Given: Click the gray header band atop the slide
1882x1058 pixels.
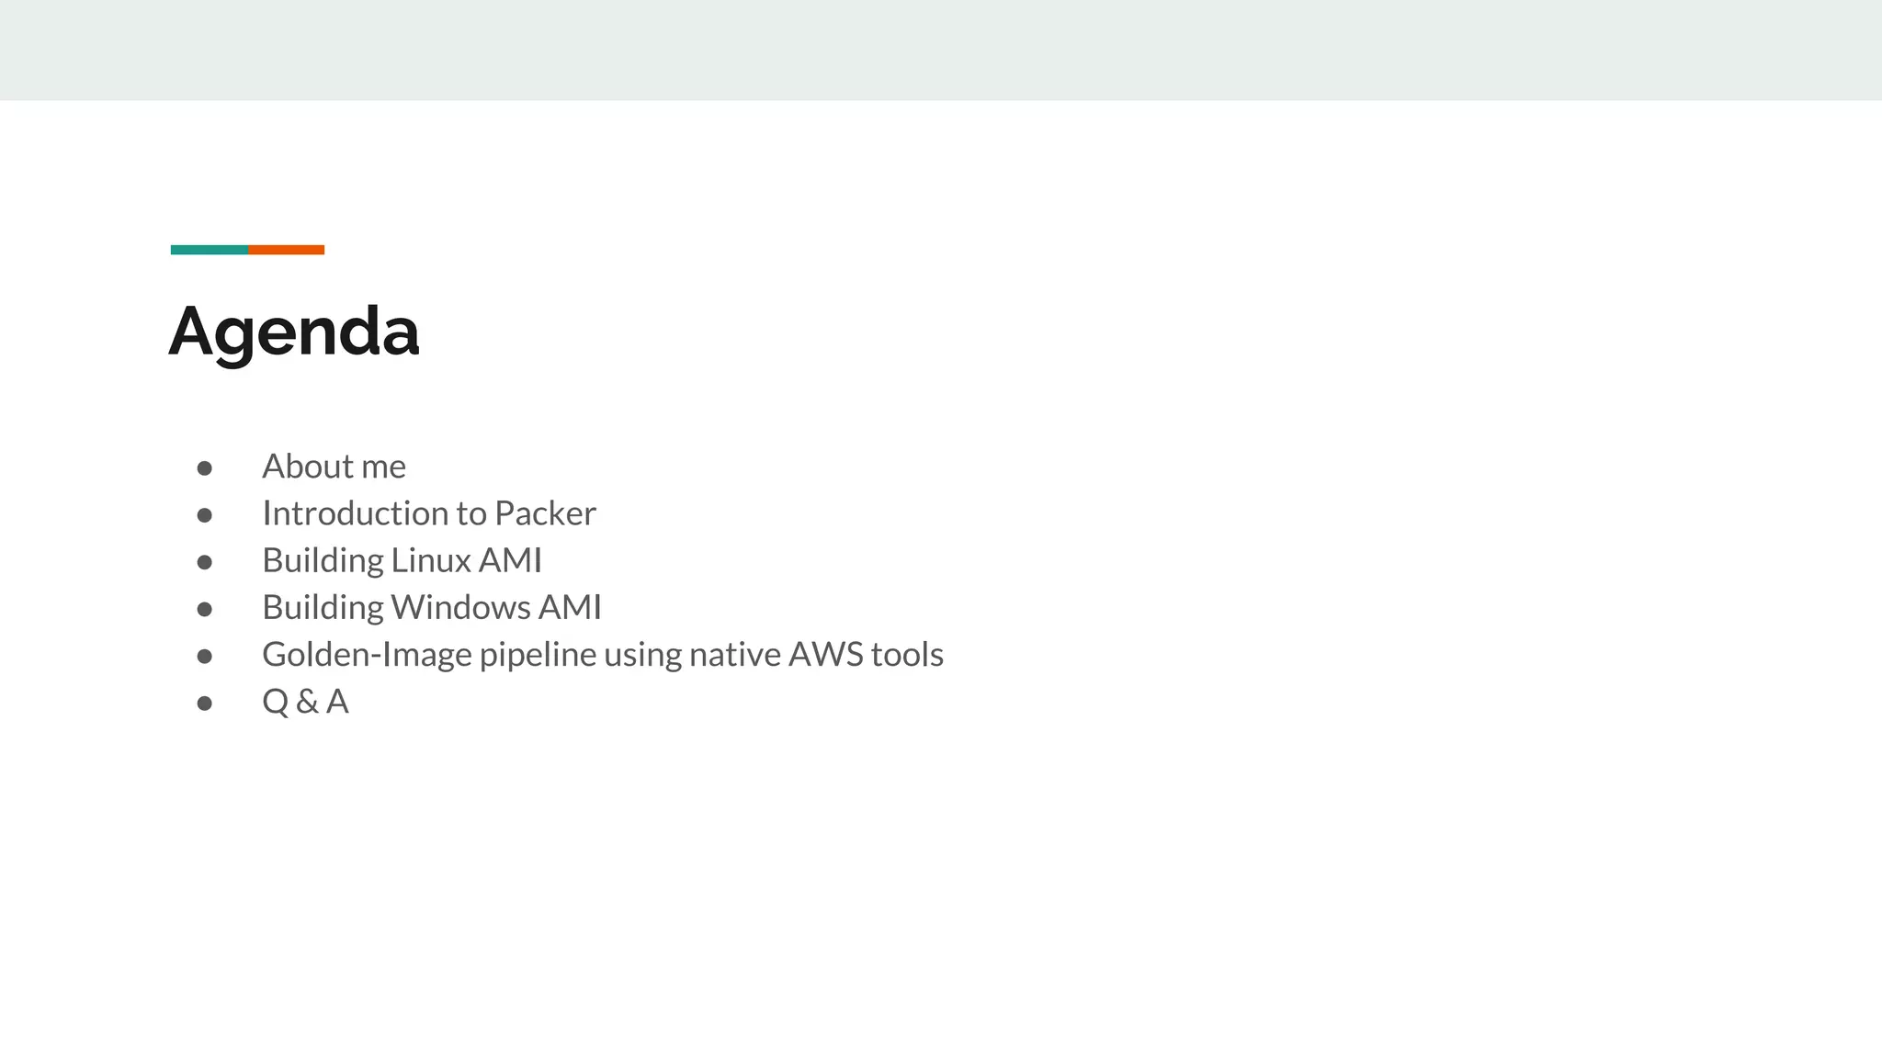Looking at the screenshot, I should coord(941,50).
